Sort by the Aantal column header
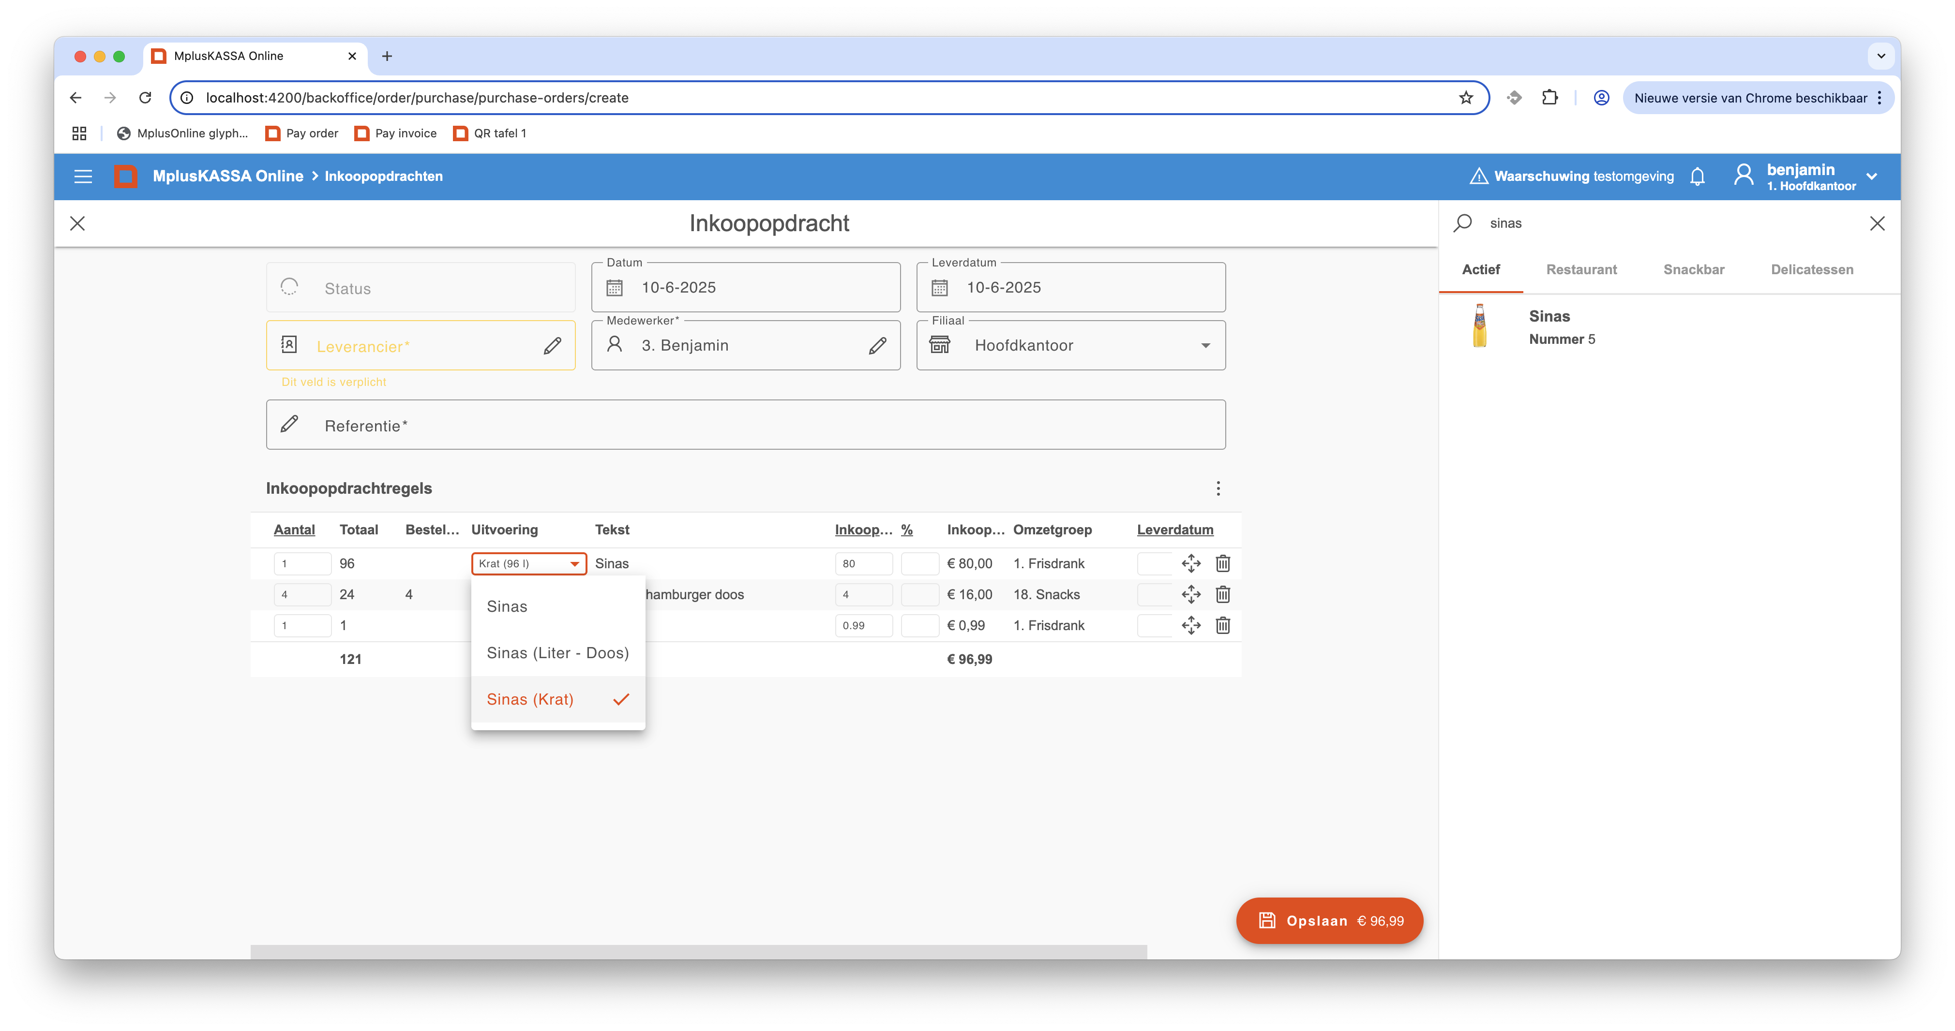 294,530
